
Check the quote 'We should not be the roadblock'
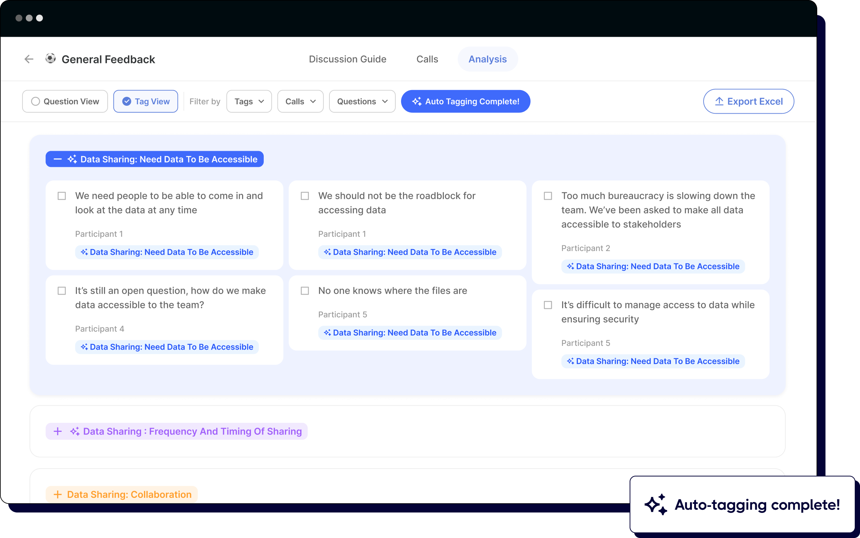coord(304,195)
